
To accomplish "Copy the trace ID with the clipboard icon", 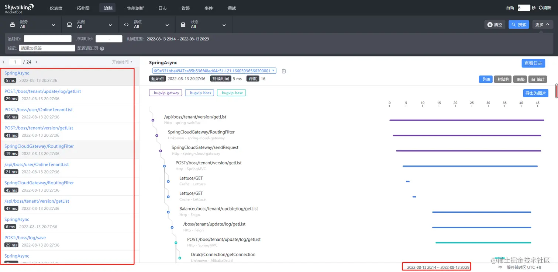I will [x=284, y=71].
